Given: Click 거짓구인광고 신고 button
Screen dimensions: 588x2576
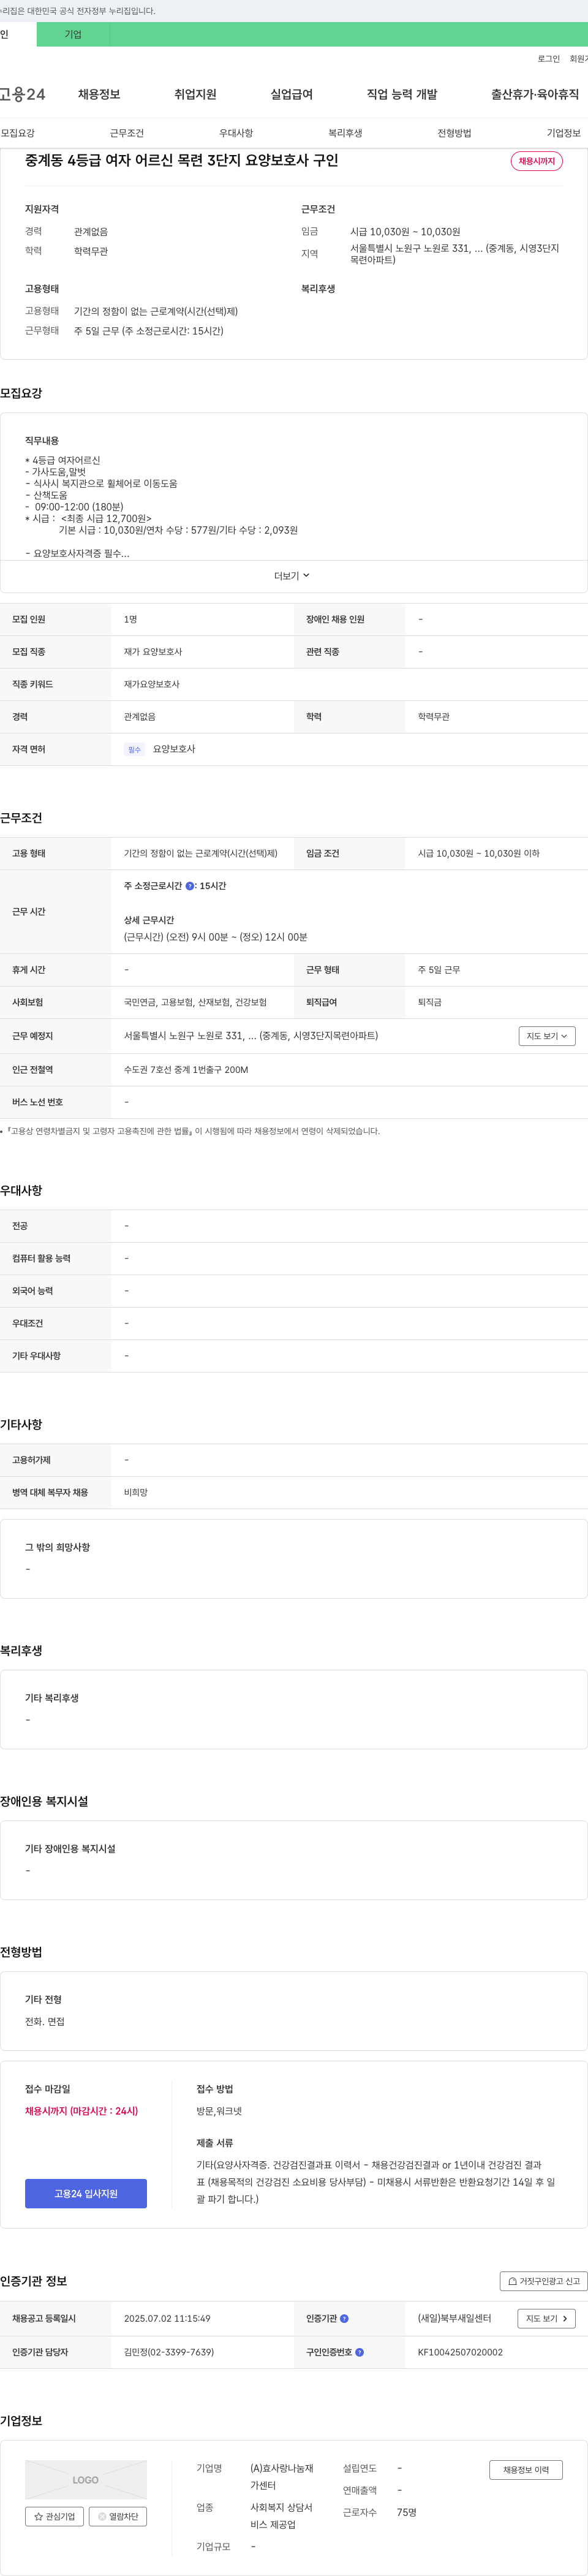Looking at the screenshot, I should (543, 2281).
